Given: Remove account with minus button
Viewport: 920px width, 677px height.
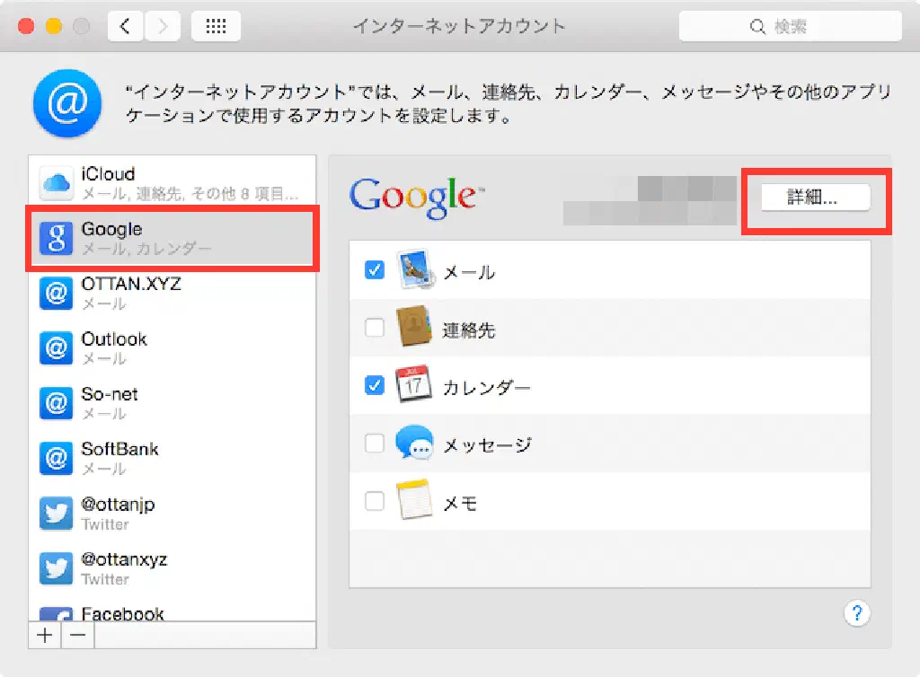Looking at the screenshot, I should 78,636.
